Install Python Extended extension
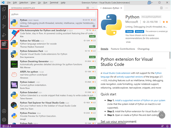The image size is (171, 128). pos(92,98)
